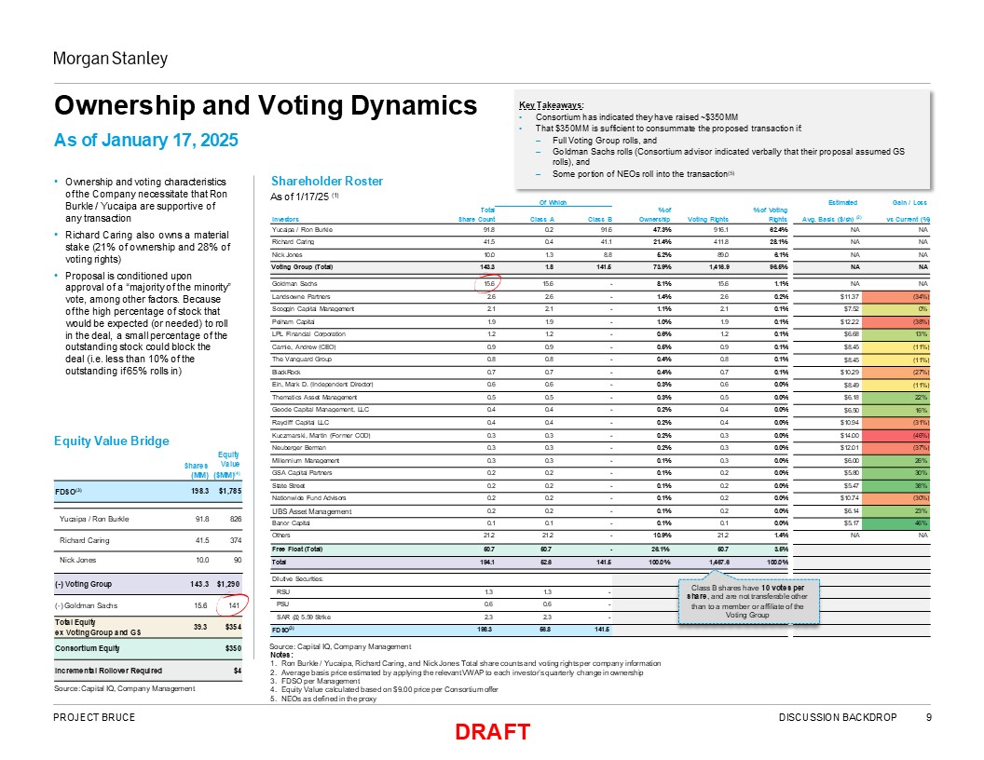Click the "$11.37" average basis value
The width and height of the screenshot is (984, 760).
(x=852, y=296)
